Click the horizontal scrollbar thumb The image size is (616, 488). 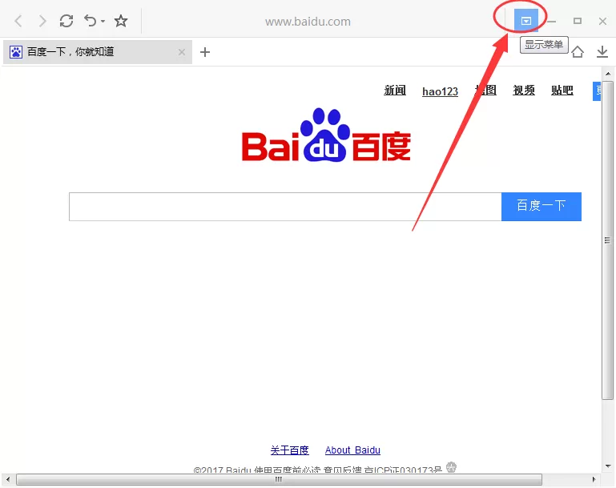(x=279, y=479)
